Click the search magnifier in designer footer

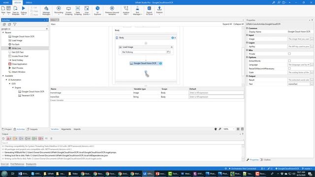coord(220,129)
